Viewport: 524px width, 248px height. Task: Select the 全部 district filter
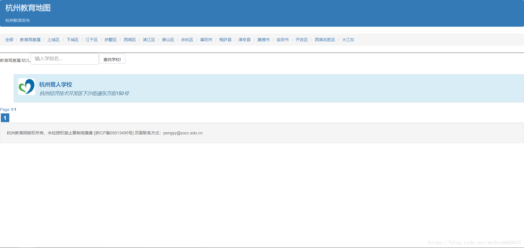pos(9,40)
